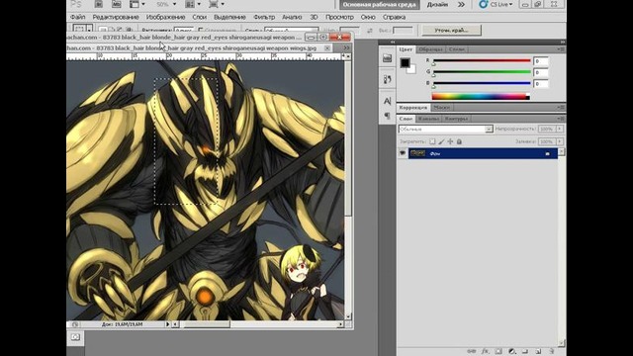The height and width of the screenshot is (356, 633).
Task: Select the Дизайн workspace
Action: (437, 4)
